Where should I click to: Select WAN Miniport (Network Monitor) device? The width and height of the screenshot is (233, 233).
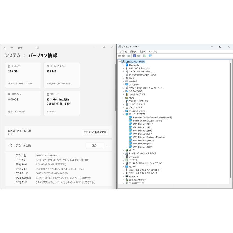(148, 137)
